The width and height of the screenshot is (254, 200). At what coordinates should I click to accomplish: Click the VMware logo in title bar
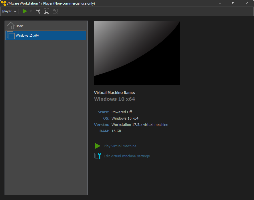pyautogui.click(x=3, y=3)
